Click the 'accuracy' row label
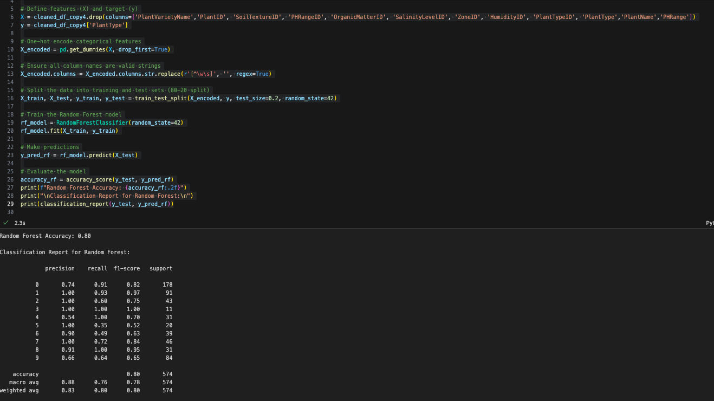The height and width of the screenshot is (401, 714). pos(26,374)
